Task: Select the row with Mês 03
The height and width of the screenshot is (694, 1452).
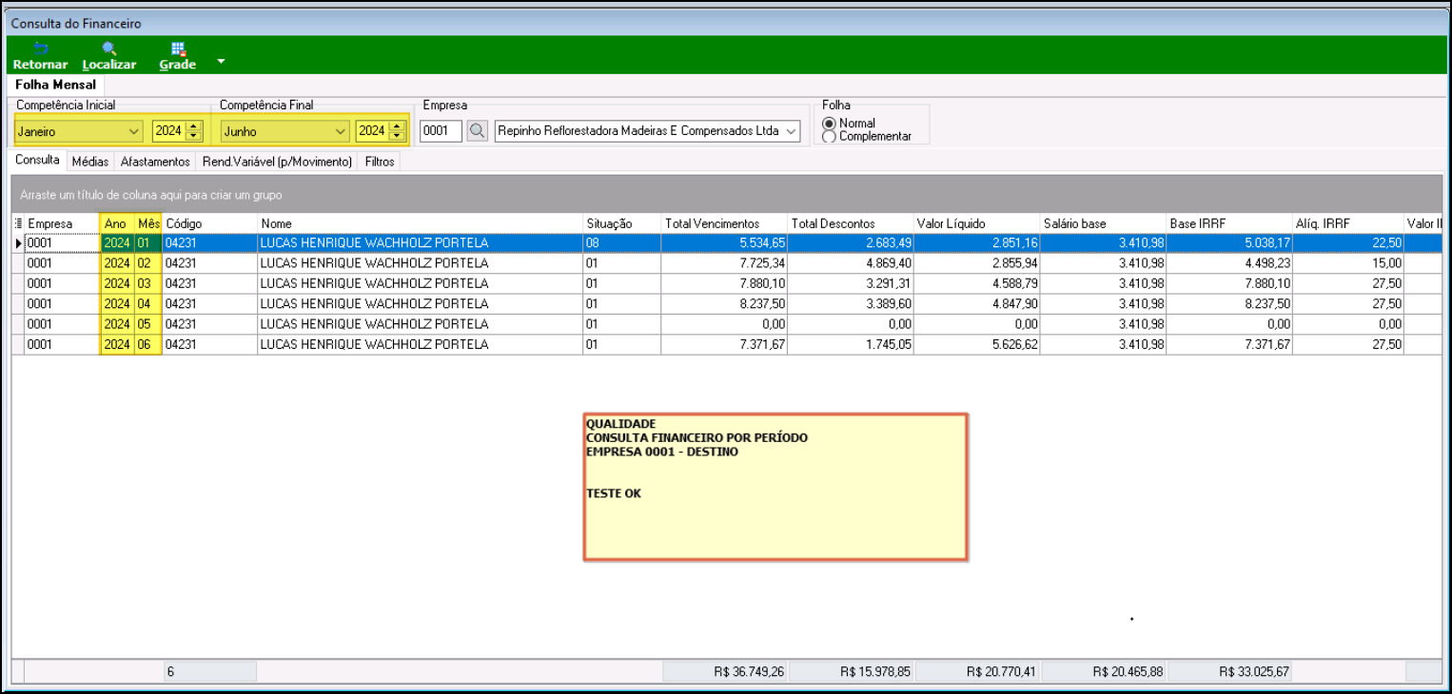Action: (727, 283)
